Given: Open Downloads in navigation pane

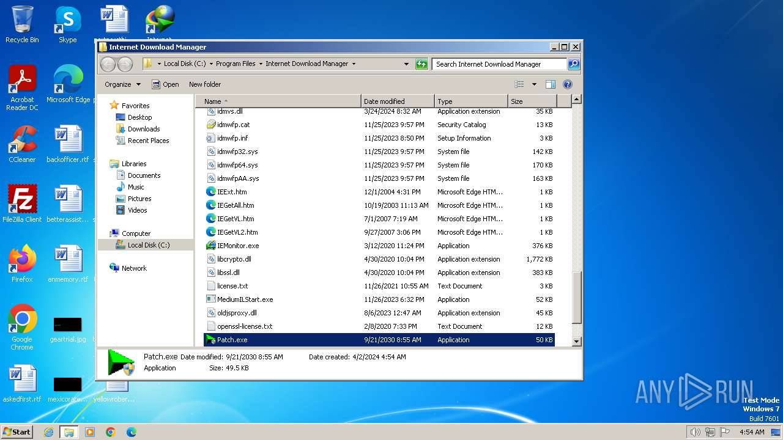Looking at the screenshot, I should point(144,129).
